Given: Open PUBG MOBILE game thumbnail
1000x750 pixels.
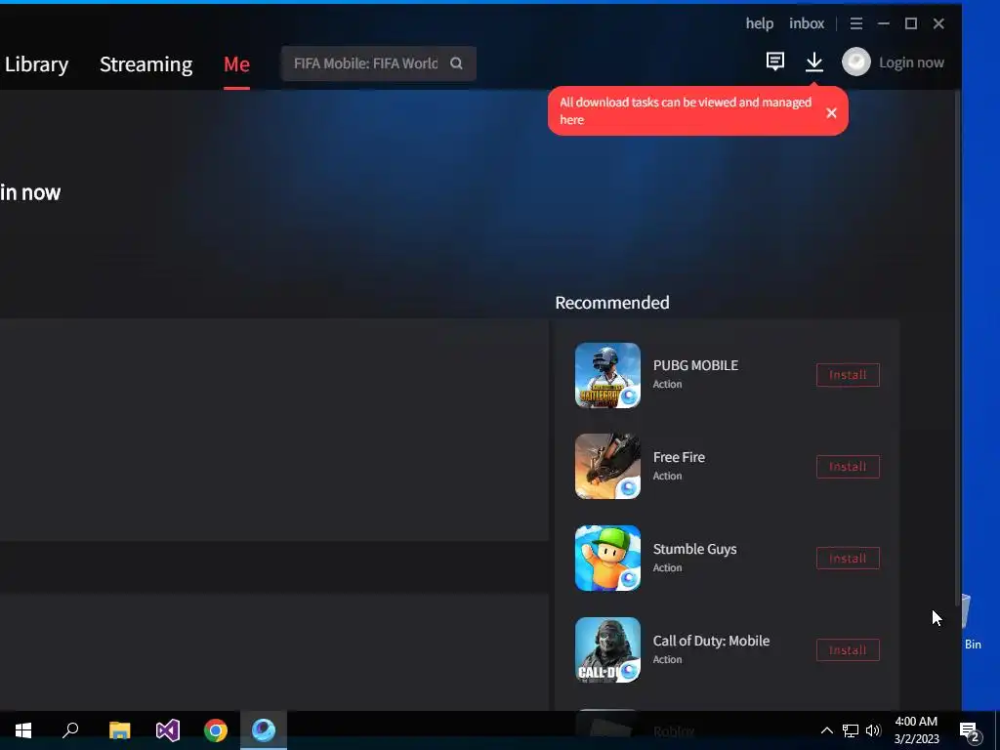Looking at the screenshot, I should [x=607, y=375].
